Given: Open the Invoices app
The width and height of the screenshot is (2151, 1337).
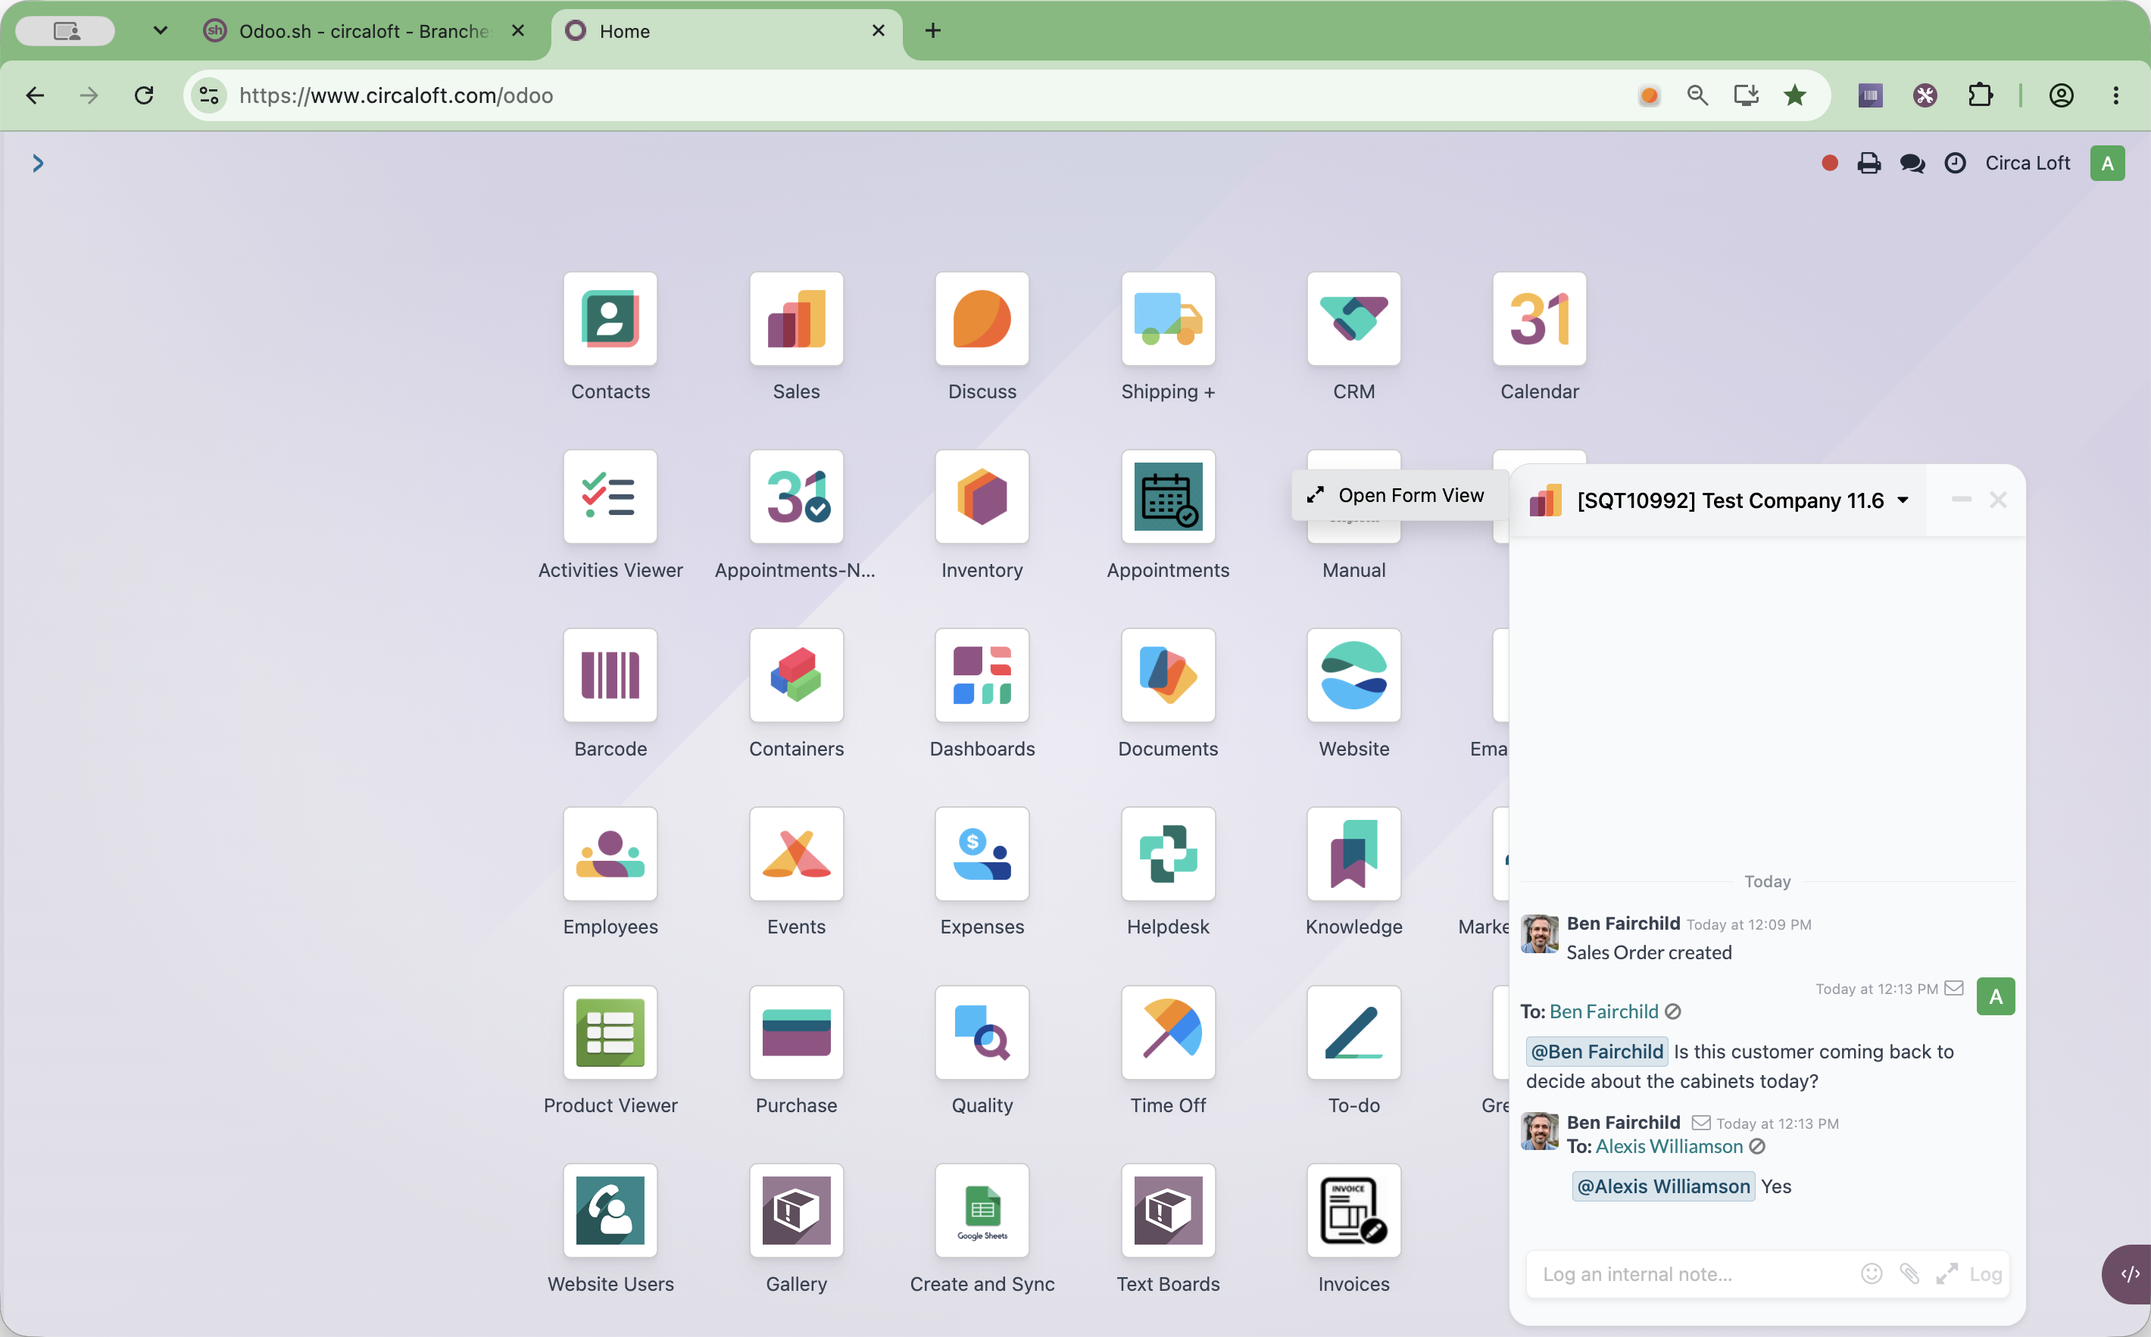Looking at the screenshot, I should [x=1353, y=1211].
